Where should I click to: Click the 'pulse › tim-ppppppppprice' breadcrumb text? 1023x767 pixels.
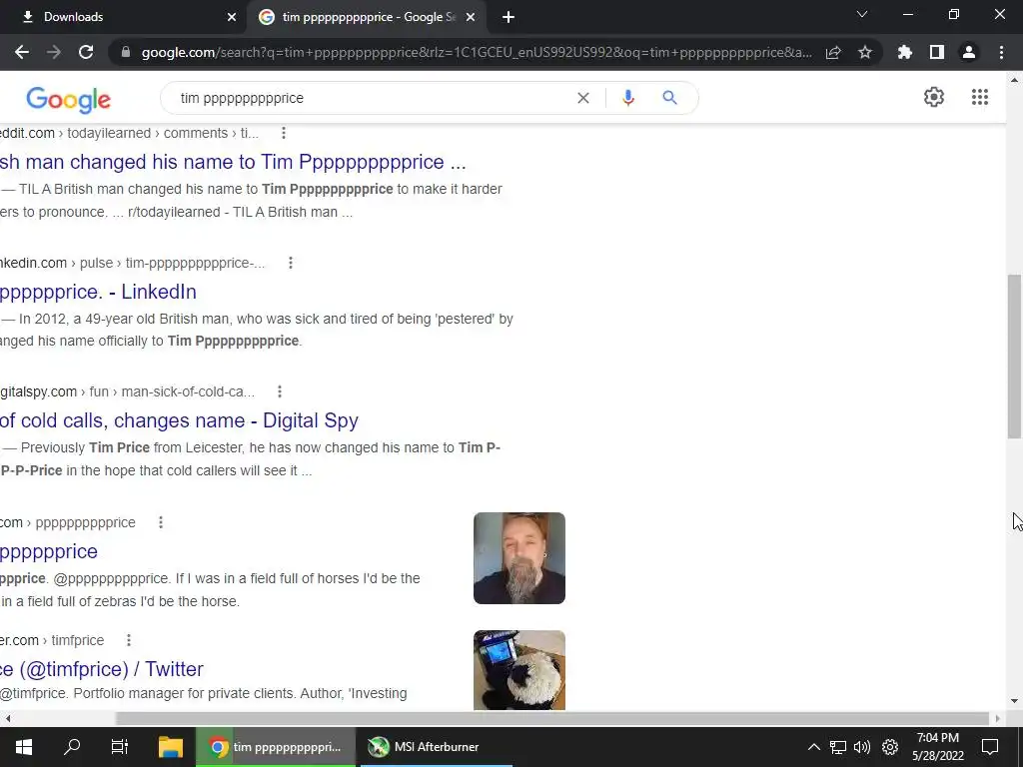point(172,263)
